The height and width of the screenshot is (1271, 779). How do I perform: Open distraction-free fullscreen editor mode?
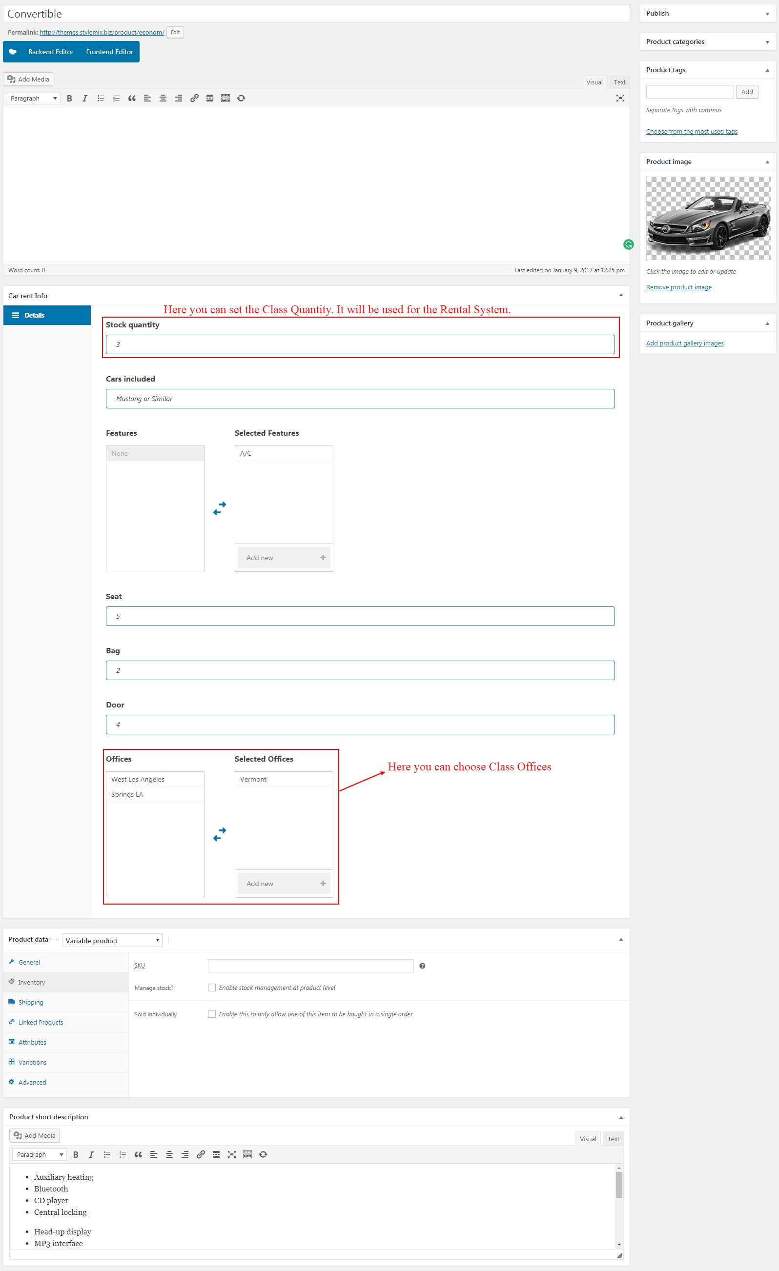point(620,99)
